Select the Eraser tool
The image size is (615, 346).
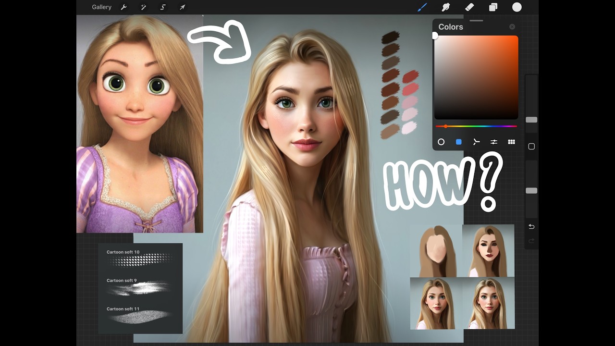[469, 7]
